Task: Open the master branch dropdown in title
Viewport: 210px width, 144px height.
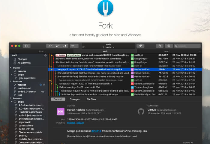Action: (x=108, y=47)
